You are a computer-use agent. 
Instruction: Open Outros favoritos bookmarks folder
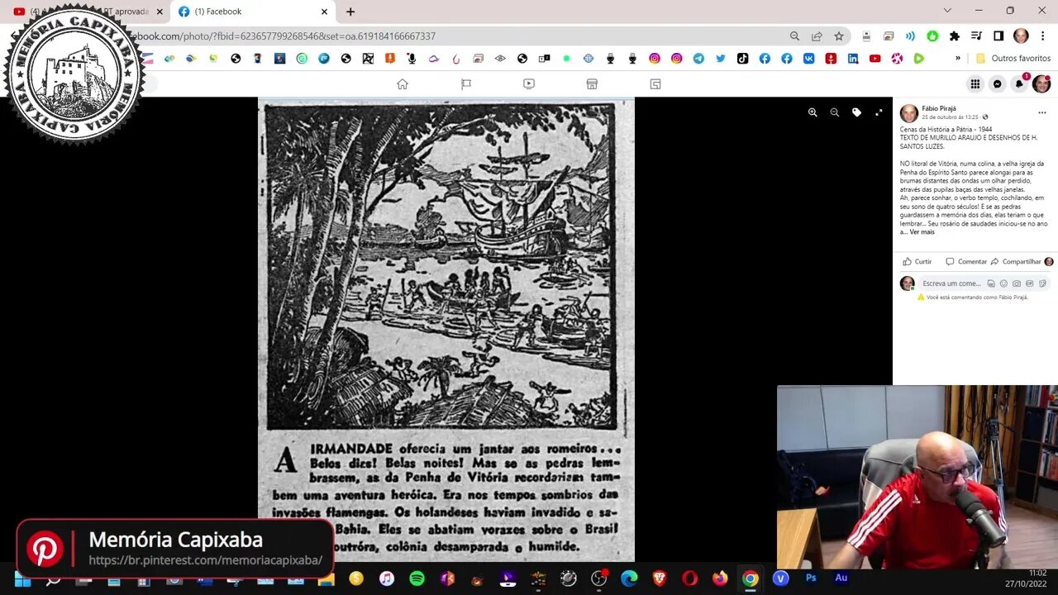pos(1013,59)
